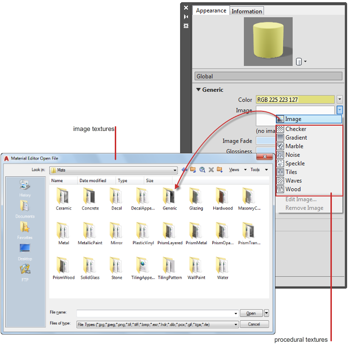This screenshot has height=347, width=351.
Task: Click the Up One Level folder icon
Action: [x=193, y=170]
